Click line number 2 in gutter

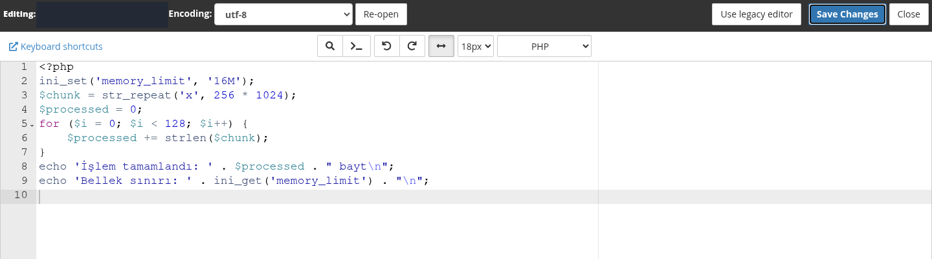(24, 81)
